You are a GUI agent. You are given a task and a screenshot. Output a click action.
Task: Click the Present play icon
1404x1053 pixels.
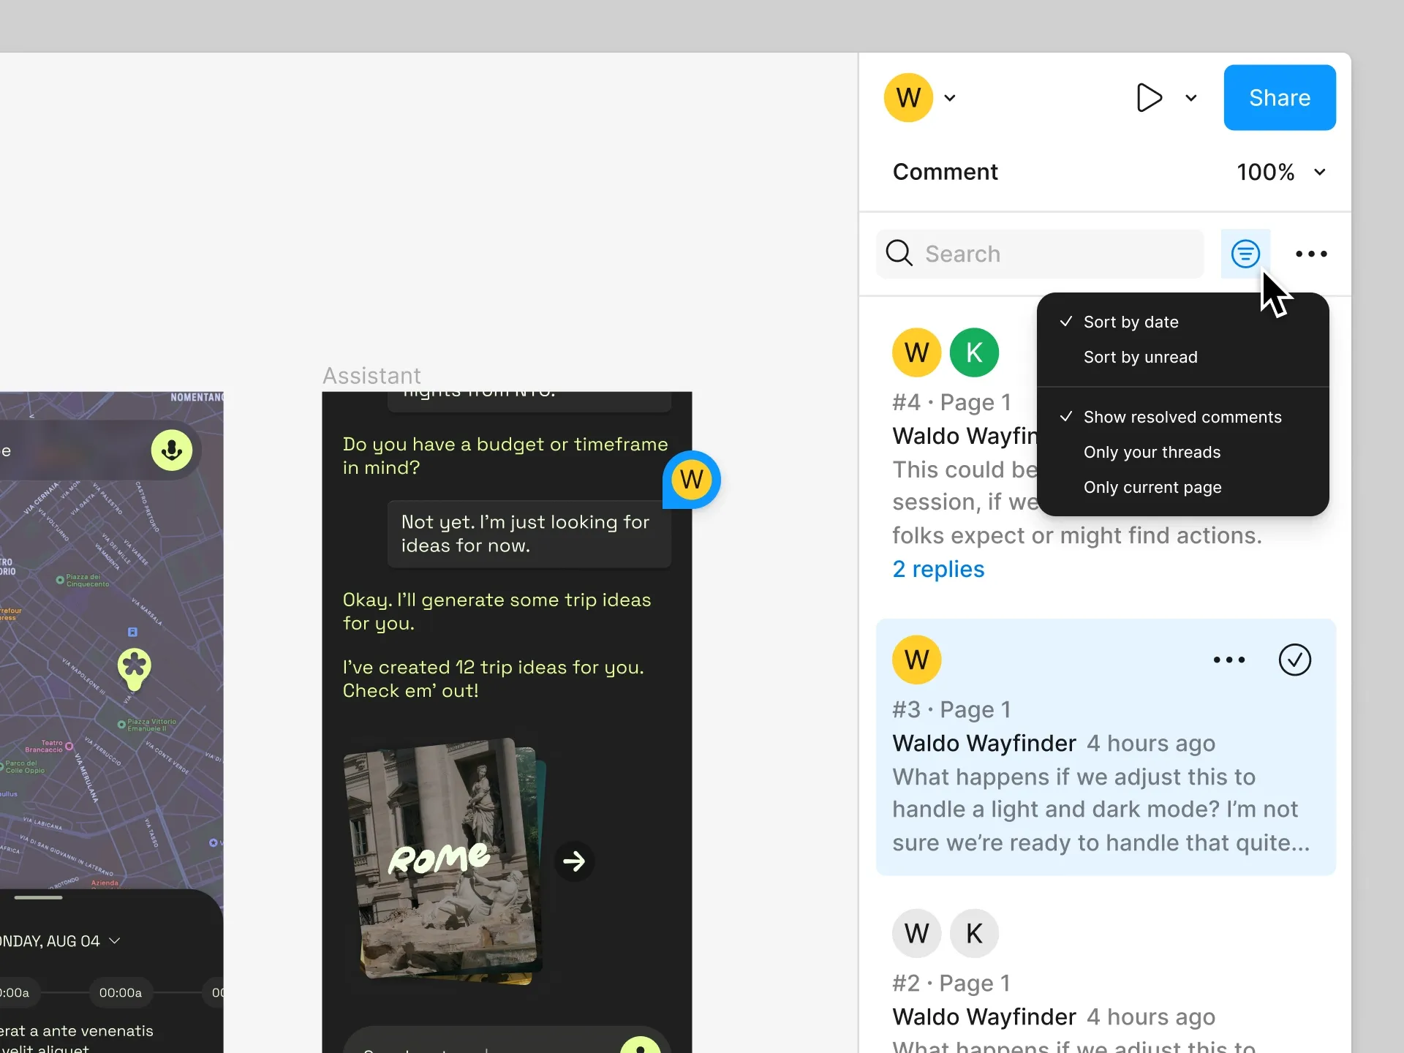(1149, 97)
